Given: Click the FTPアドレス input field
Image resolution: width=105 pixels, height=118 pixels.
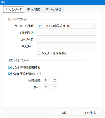Looking at the screenshot, I should pos(66,33).
